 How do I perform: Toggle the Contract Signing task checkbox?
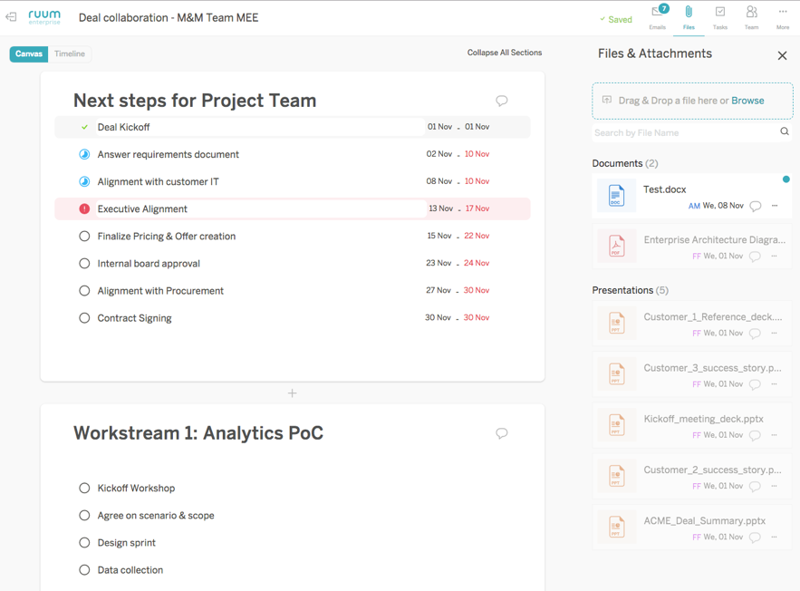[83, 317]
